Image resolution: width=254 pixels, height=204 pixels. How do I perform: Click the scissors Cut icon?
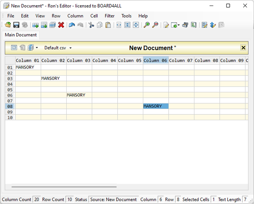91,25
